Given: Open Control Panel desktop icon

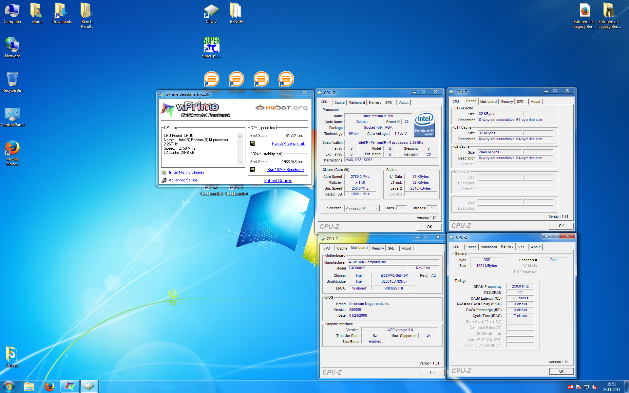Looking at the screenshot, I should click(x=12, y=117).
